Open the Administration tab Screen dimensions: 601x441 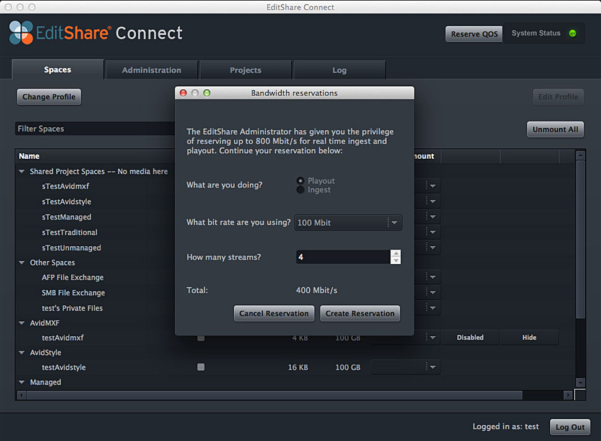tap(151, 70)
